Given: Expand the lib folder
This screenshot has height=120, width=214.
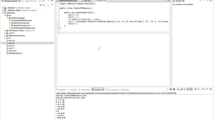Looking at the screenshot, I should 5,38.
